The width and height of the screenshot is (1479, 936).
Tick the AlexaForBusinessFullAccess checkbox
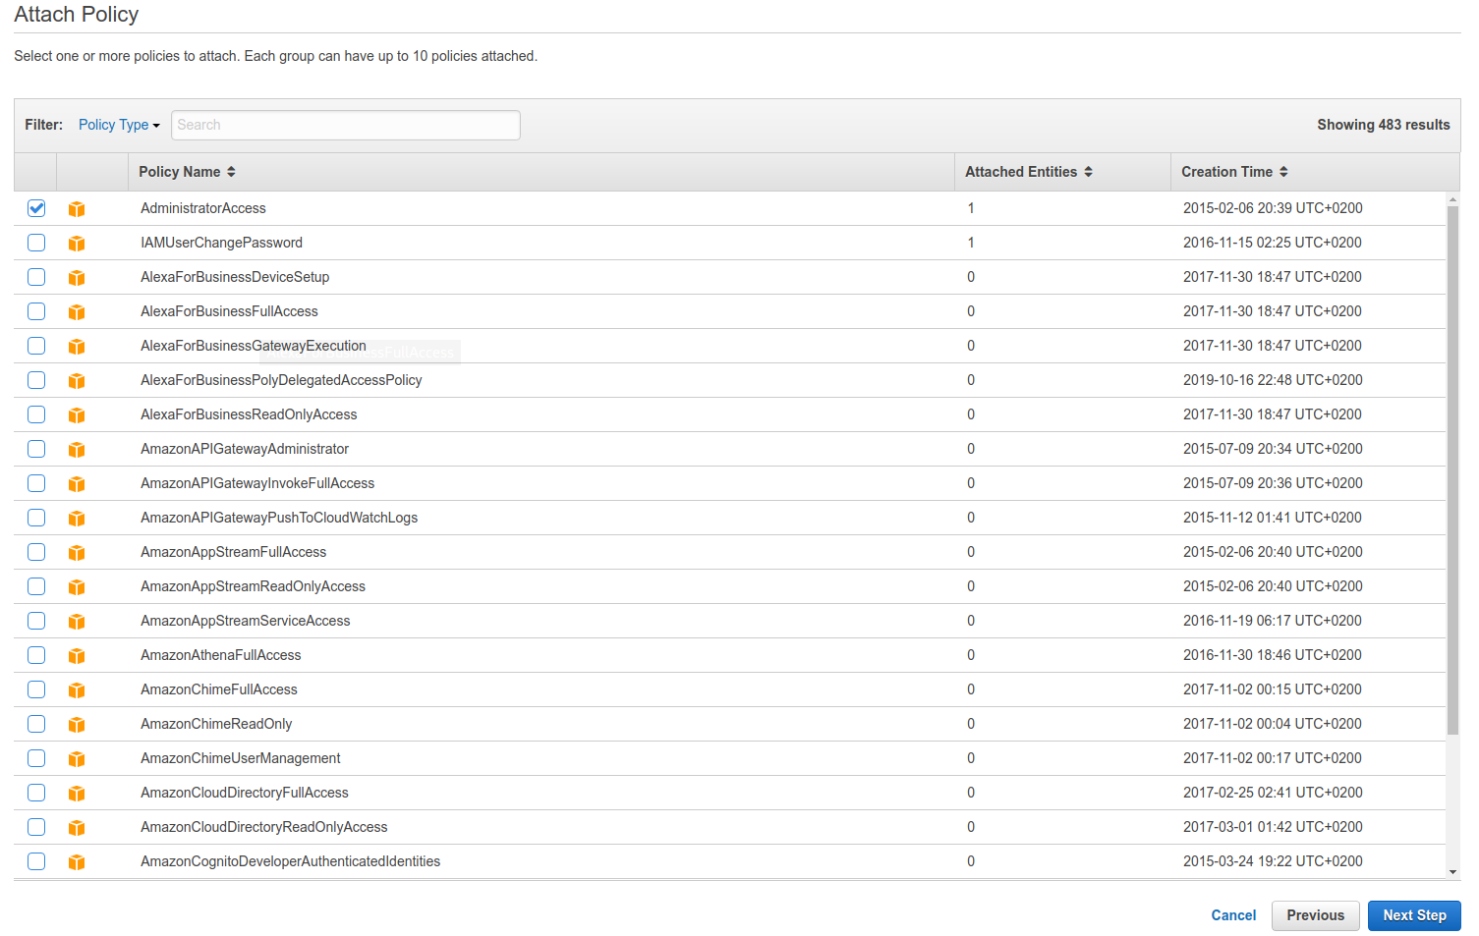click(36, 311)
